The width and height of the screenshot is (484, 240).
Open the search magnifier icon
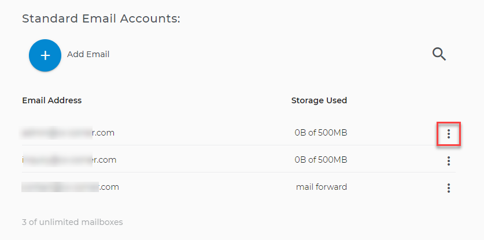(x=439, y=55)
